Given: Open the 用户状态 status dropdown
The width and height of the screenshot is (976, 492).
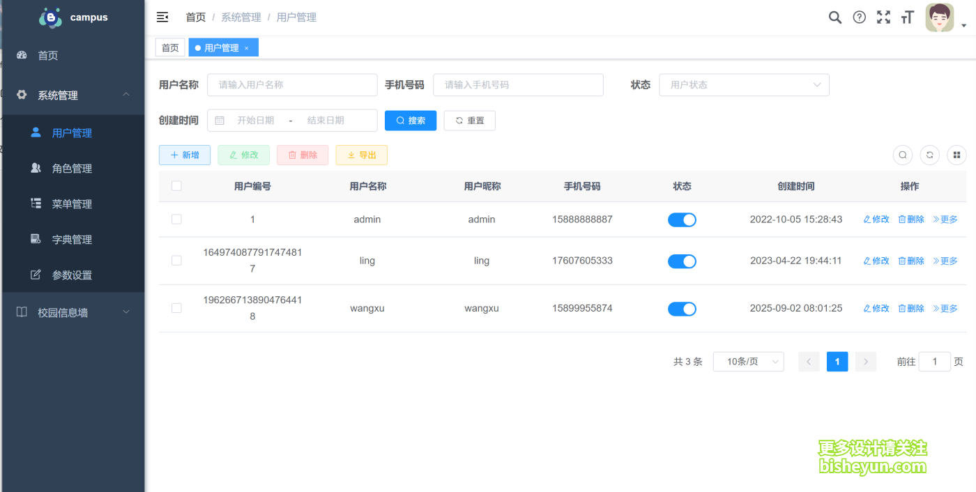Looking at the screenshot, I should [x=744, y=84].
